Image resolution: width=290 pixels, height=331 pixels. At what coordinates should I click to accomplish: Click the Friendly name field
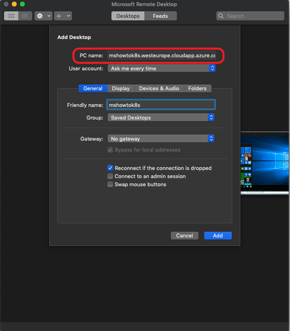click(x=161, y=105)
